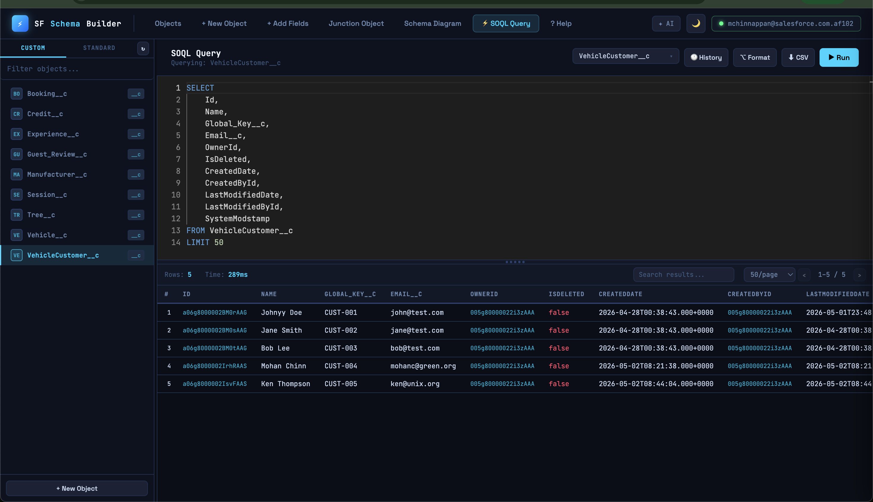The height and width of the screenshot is (502, 873).
Task: Run the SOQL query
Action: 839,58
